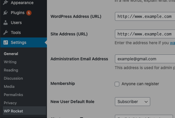Go to Discussion settings
Screen dimensions: 175x118
[13, 78]
